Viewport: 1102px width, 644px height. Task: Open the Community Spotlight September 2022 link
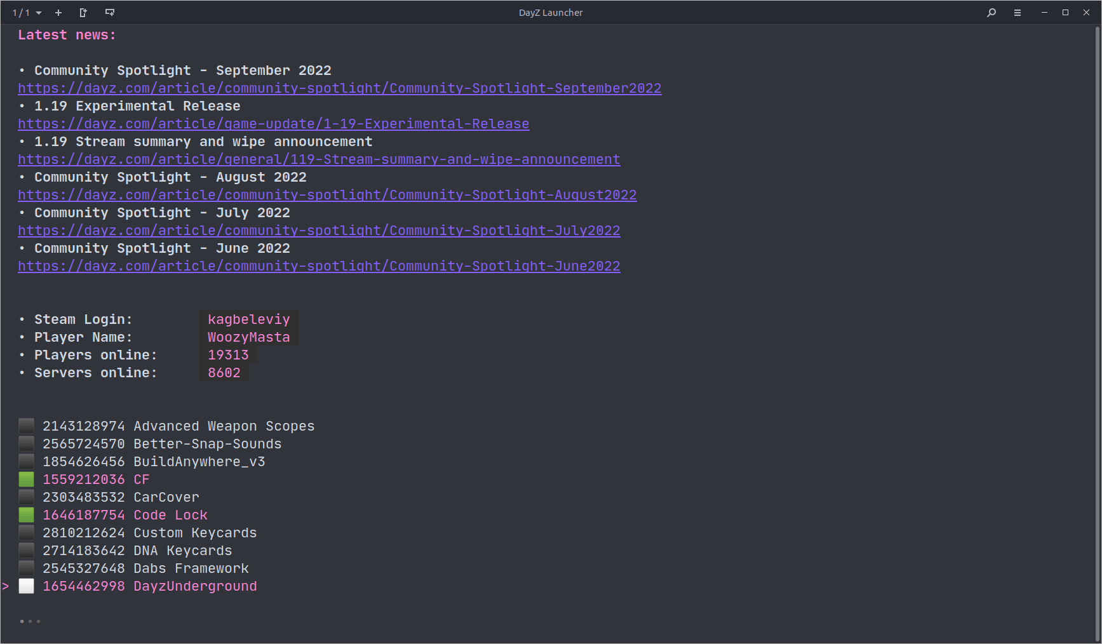(340, 88)
